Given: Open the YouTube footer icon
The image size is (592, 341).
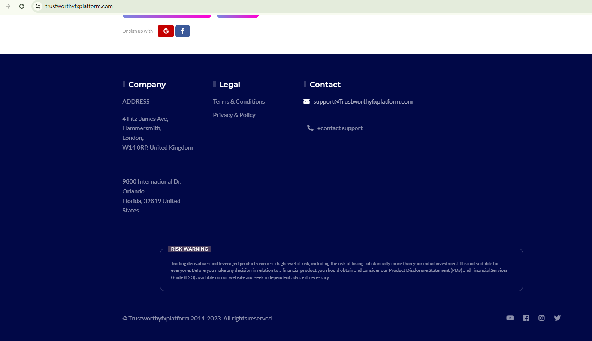Looking at the screenshot, I should pos(510,318).
